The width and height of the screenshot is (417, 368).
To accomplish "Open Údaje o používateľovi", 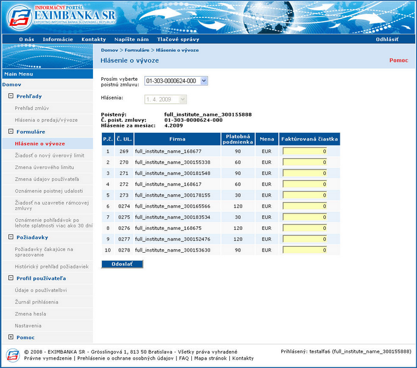I will pos(40,290).
